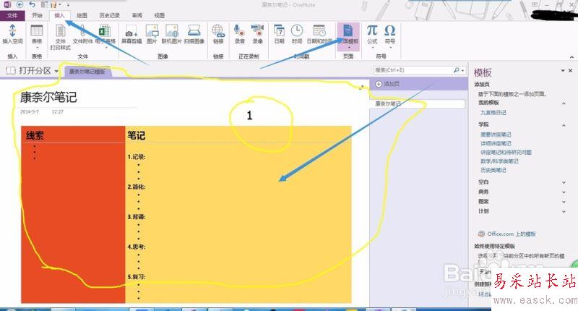Open the History (历史记录) ribbon tab

pyautogui.click(x=110, y=15)
